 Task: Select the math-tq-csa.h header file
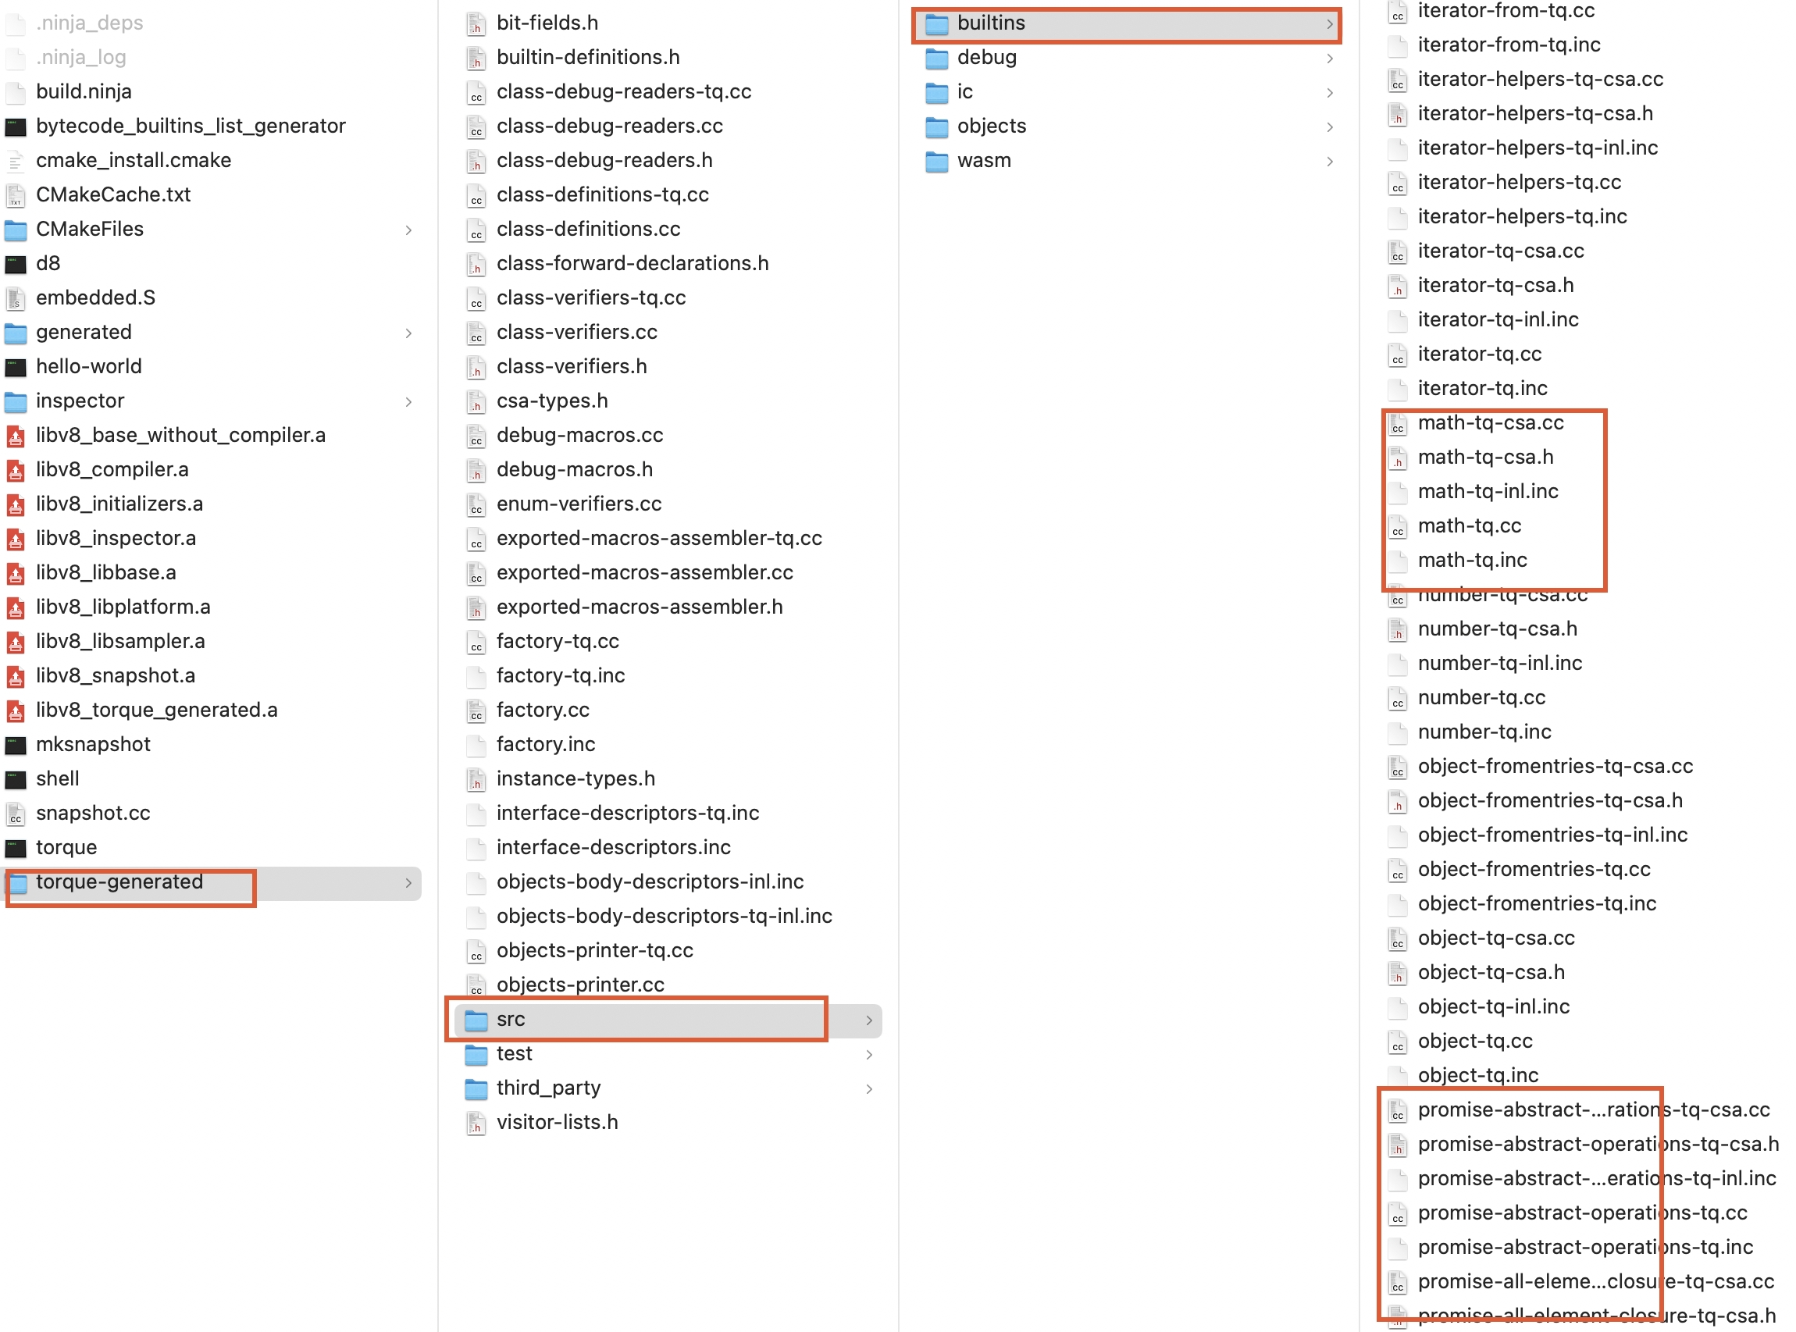[1485, 454]
